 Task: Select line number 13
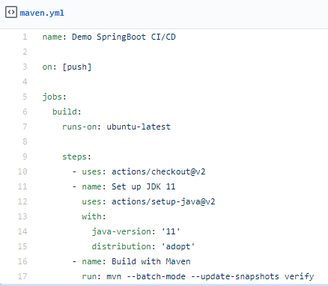[x=22, y=216]
